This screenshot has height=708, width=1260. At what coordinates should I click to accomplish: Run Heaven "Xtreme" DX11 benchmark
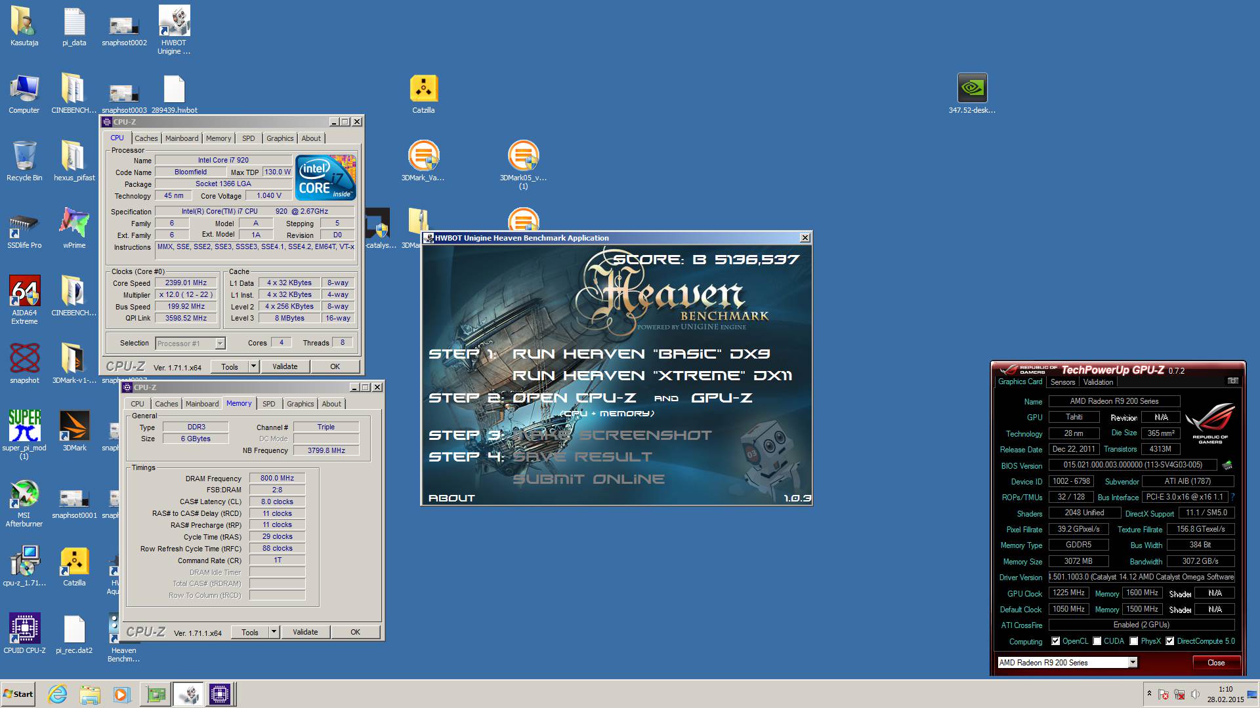coord(652,376)
